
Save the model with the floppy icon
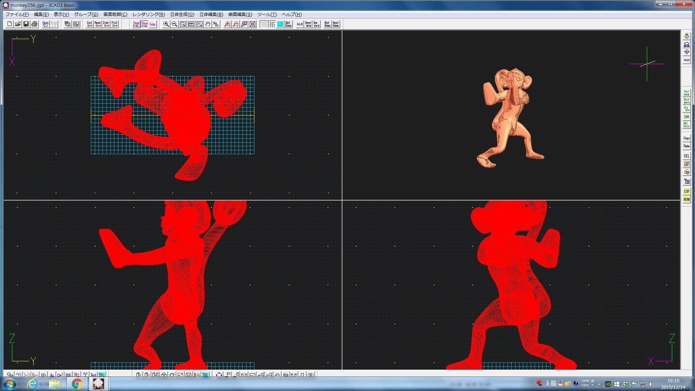[x=26, y=24]
